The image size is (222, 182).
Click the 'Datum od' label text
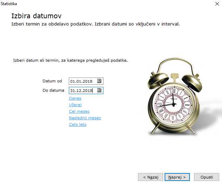(52, 81)
